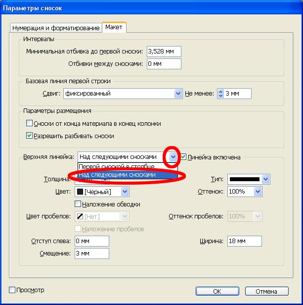Viewport: 303px width, 305px height.
Task: Edit Минимальная отбивка до первой сноски field
Action: point(164,51)
